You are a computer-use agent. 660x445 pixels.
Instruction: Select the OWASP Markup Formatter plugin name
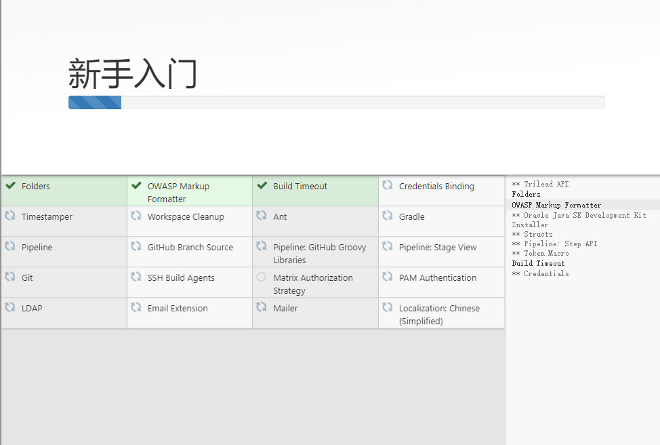point(178,193)
